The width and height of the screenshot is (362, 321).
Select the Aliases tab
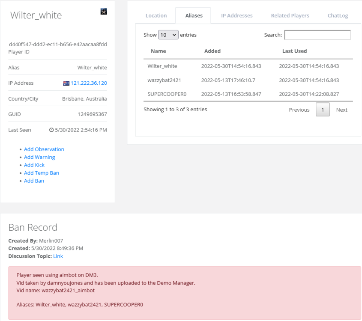pyautogui.click(x=194, y=16)
